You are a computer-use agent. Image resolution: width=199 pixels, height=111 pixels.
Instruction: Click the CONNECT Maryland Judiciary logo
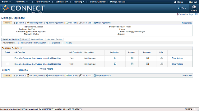coord(23,8)
